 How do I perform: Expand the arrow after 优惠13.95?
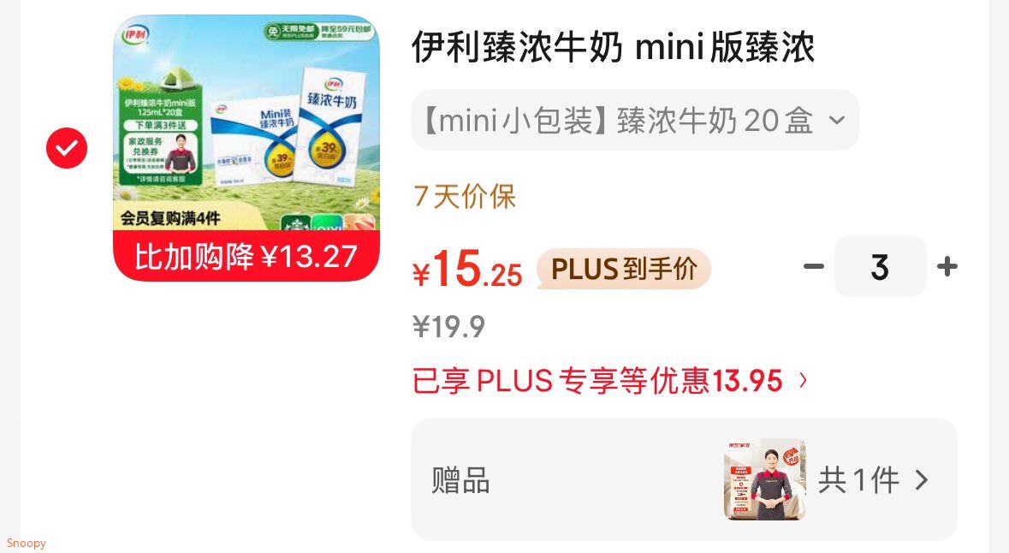click(x=803, y=380)
